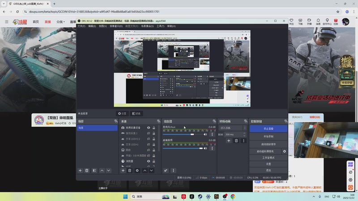Image resolution: width=358 pixels, height=201 pixels.
Task: Hide the 视频采集设备 source via eye icon
Action: coord(149,128)
